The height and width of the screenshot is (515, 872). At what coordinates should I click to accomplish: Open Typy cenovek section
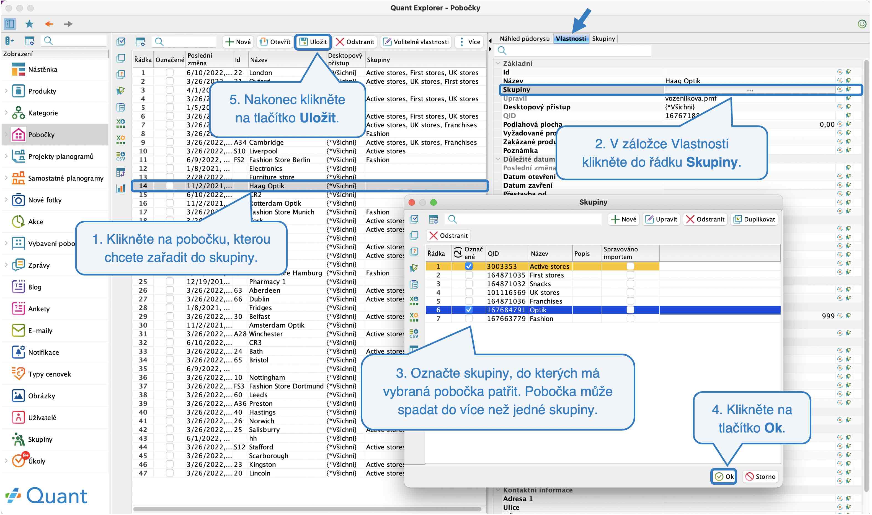point(49,374)
